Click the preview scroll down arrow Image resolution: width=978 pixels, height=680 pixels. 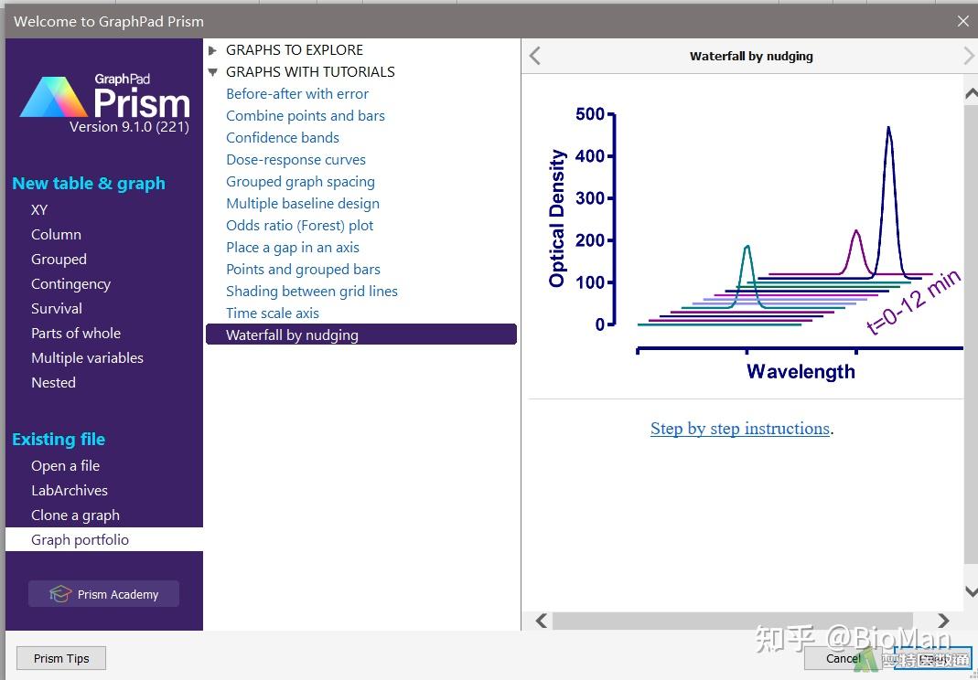pyautogui.click(x=972, y=590)
